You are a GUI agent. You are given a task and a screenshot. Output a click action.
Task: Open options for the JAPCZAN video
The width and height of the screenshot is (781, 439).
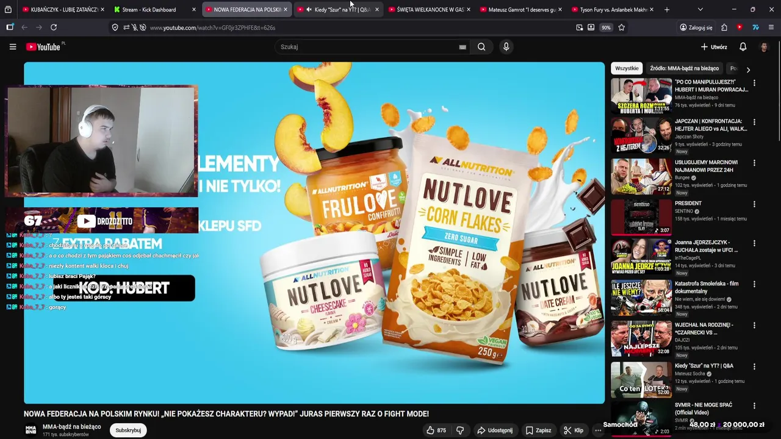click(754, 122)
